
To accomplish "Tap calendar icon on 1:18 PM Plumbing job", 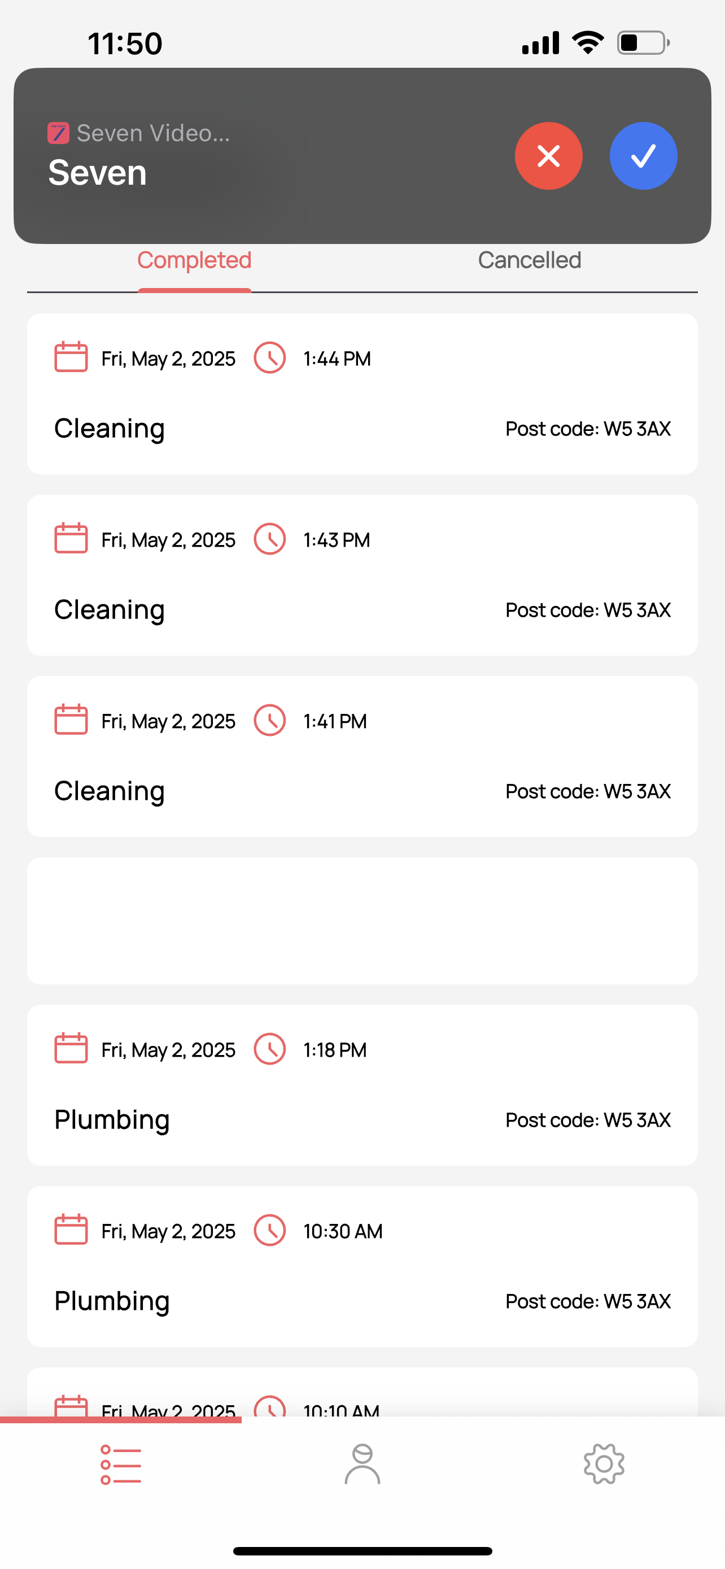I will click(71, 1049).
